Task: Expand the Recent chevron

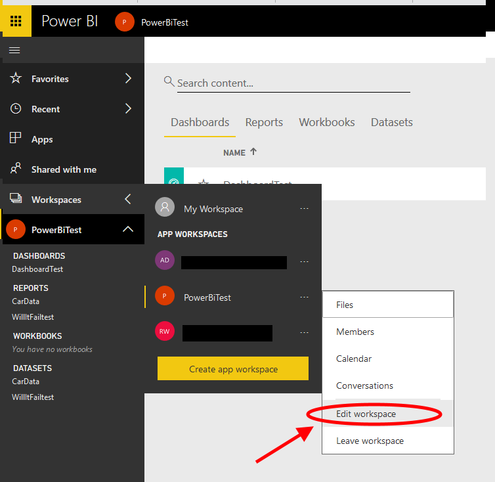Action: [x=128, y=108]
